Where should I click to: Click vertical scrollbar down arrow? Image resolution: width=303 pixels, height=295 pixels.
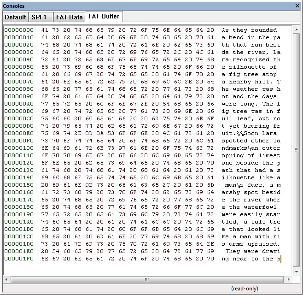pos(297,272)
